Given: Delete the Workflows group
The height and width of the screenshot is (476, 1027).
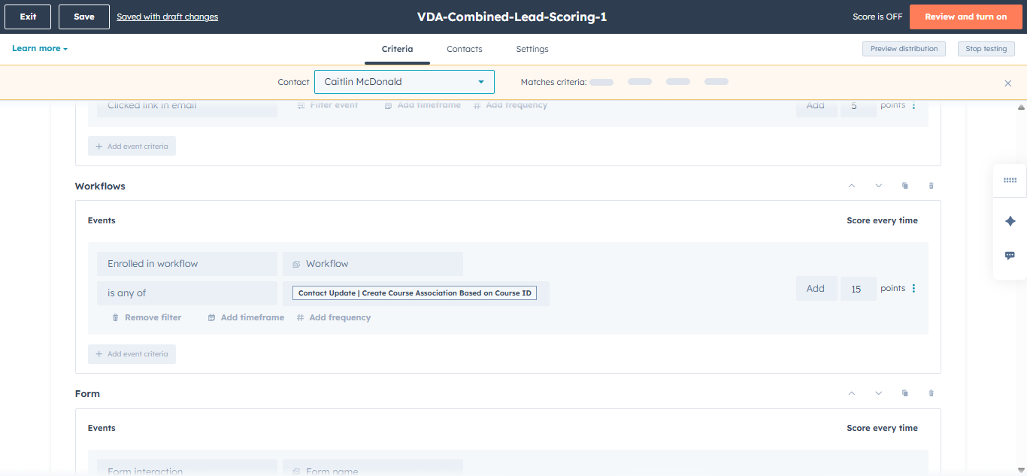Looking at the screenshot, I should 931,186.
